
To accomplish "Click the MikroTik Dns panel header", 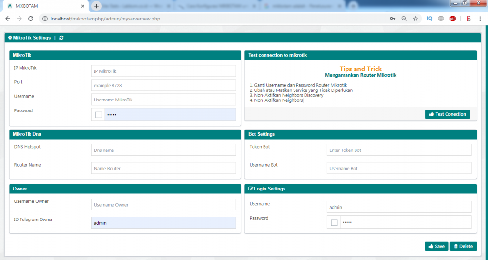I will 125,134.
